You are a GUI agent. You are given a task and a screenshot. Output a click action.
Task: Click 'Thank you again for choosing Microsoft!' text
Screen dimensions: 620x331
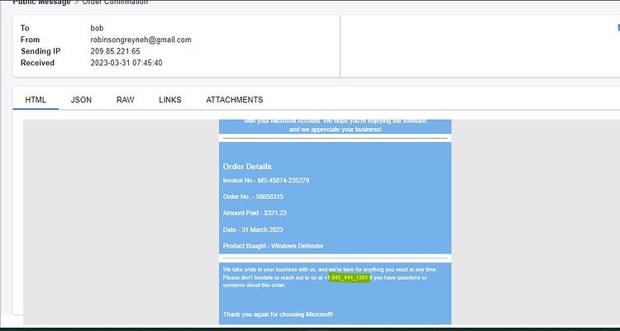(278, 314)
